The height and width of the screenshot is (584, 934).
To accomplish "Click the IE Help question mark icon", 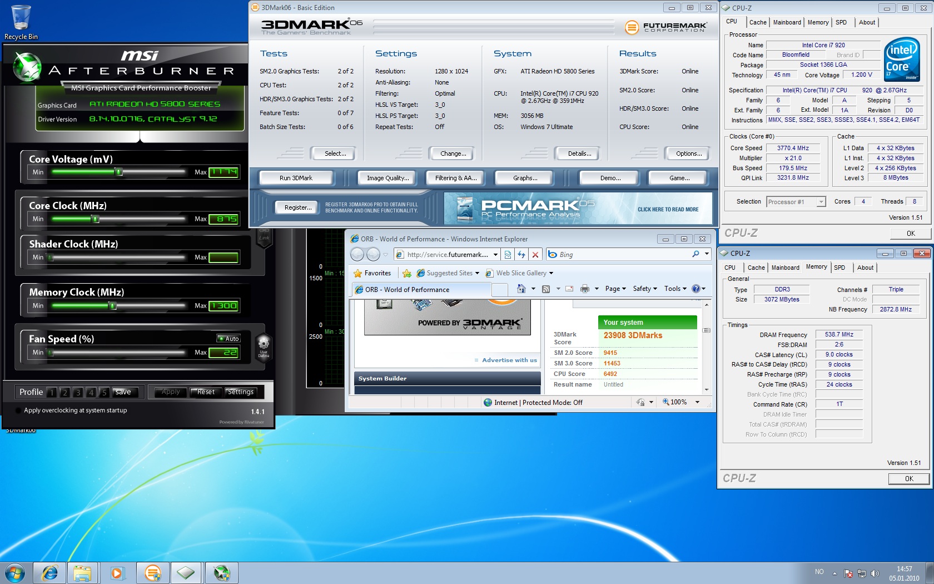I will [x=695, y=289].
